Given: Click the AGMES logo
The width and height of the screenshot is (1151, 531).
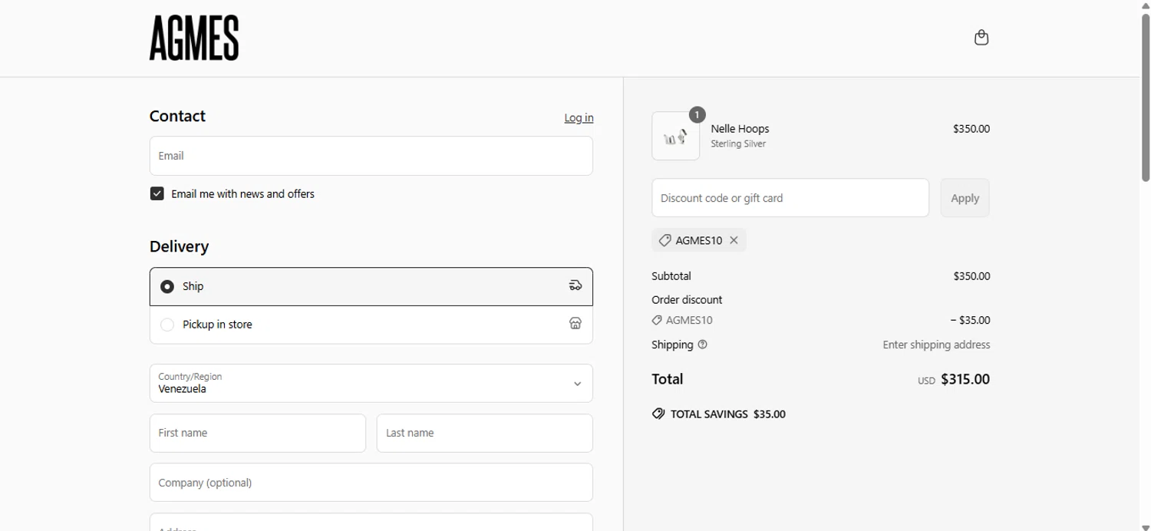Looking at the screenshot, I should coord(194,38).
